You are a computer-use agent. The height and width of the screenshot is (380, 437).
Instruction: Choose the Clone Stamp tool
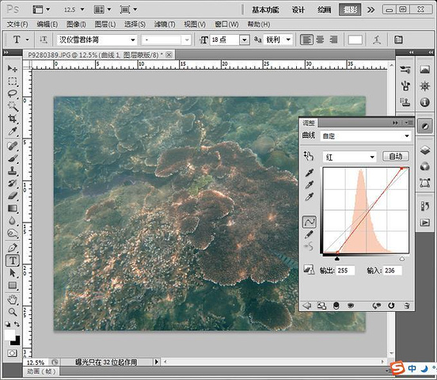(x=12, y=171)
